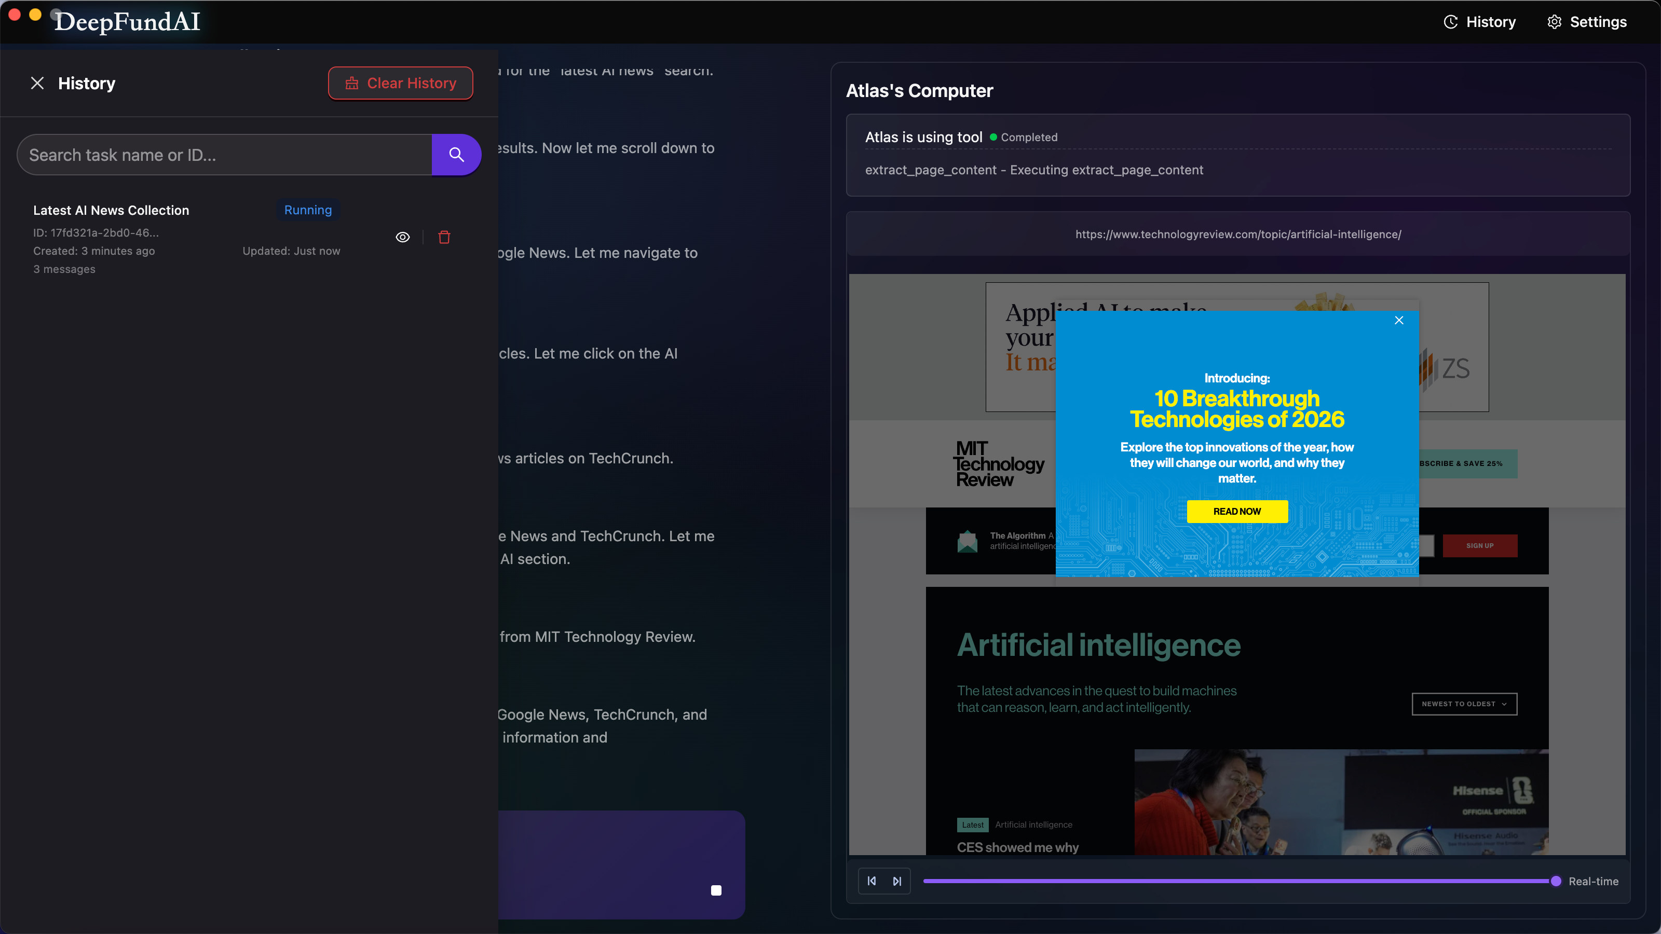Click 'Created: 3 minutes ago' text

coord(93,251)
